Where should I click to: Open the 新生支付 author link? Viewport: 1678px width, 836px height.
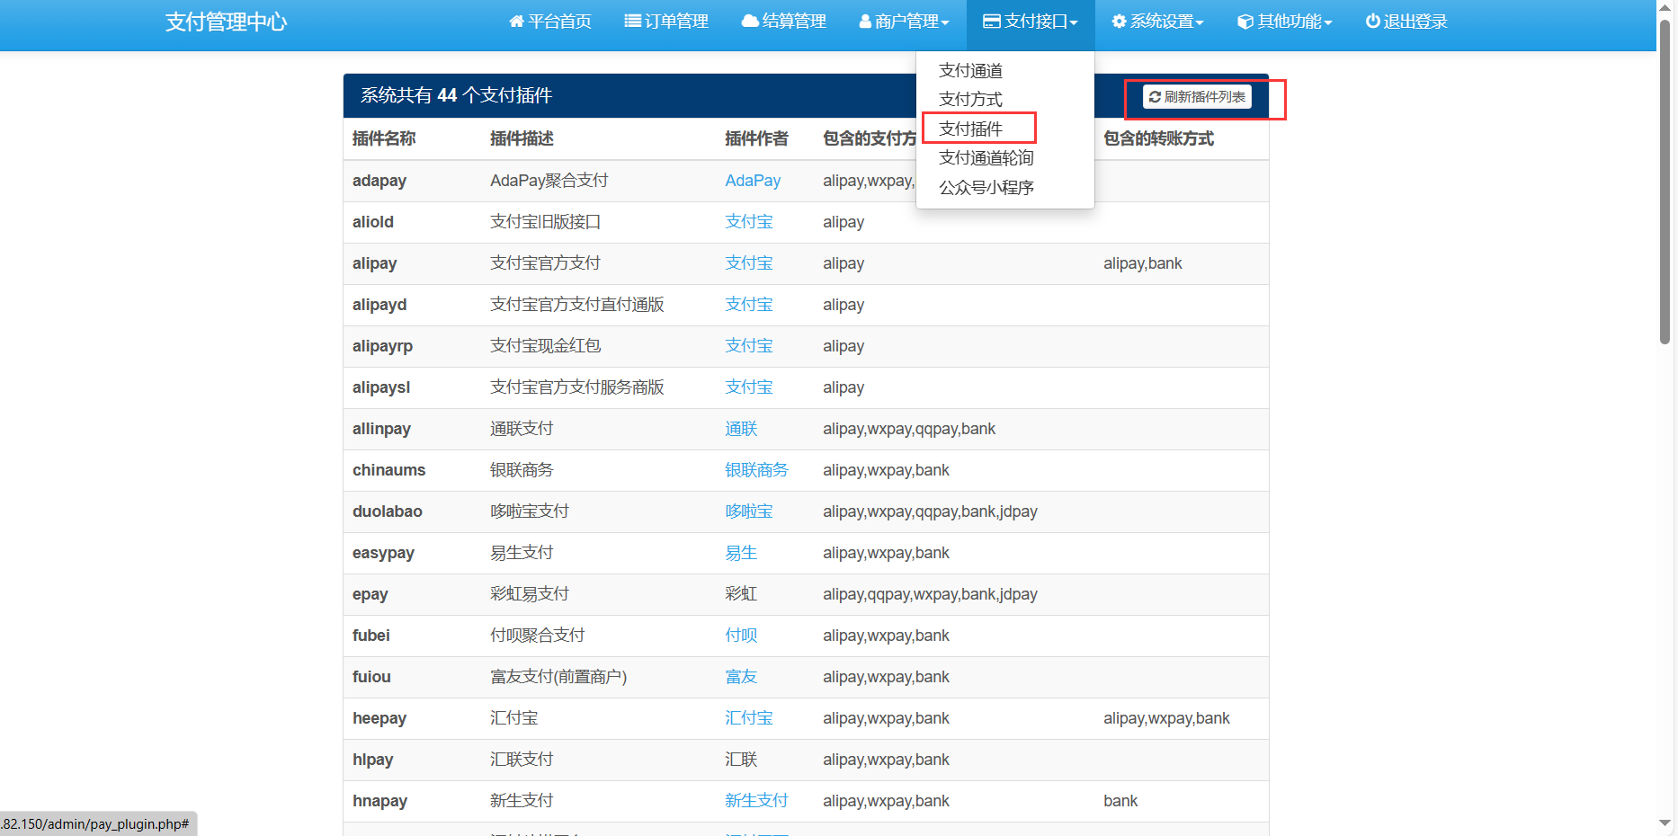pos(756,801)
